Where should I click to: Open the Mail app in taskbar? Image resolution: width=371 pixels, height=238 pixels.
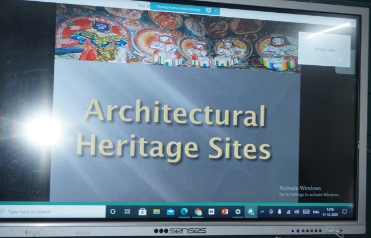coord(171,212)
